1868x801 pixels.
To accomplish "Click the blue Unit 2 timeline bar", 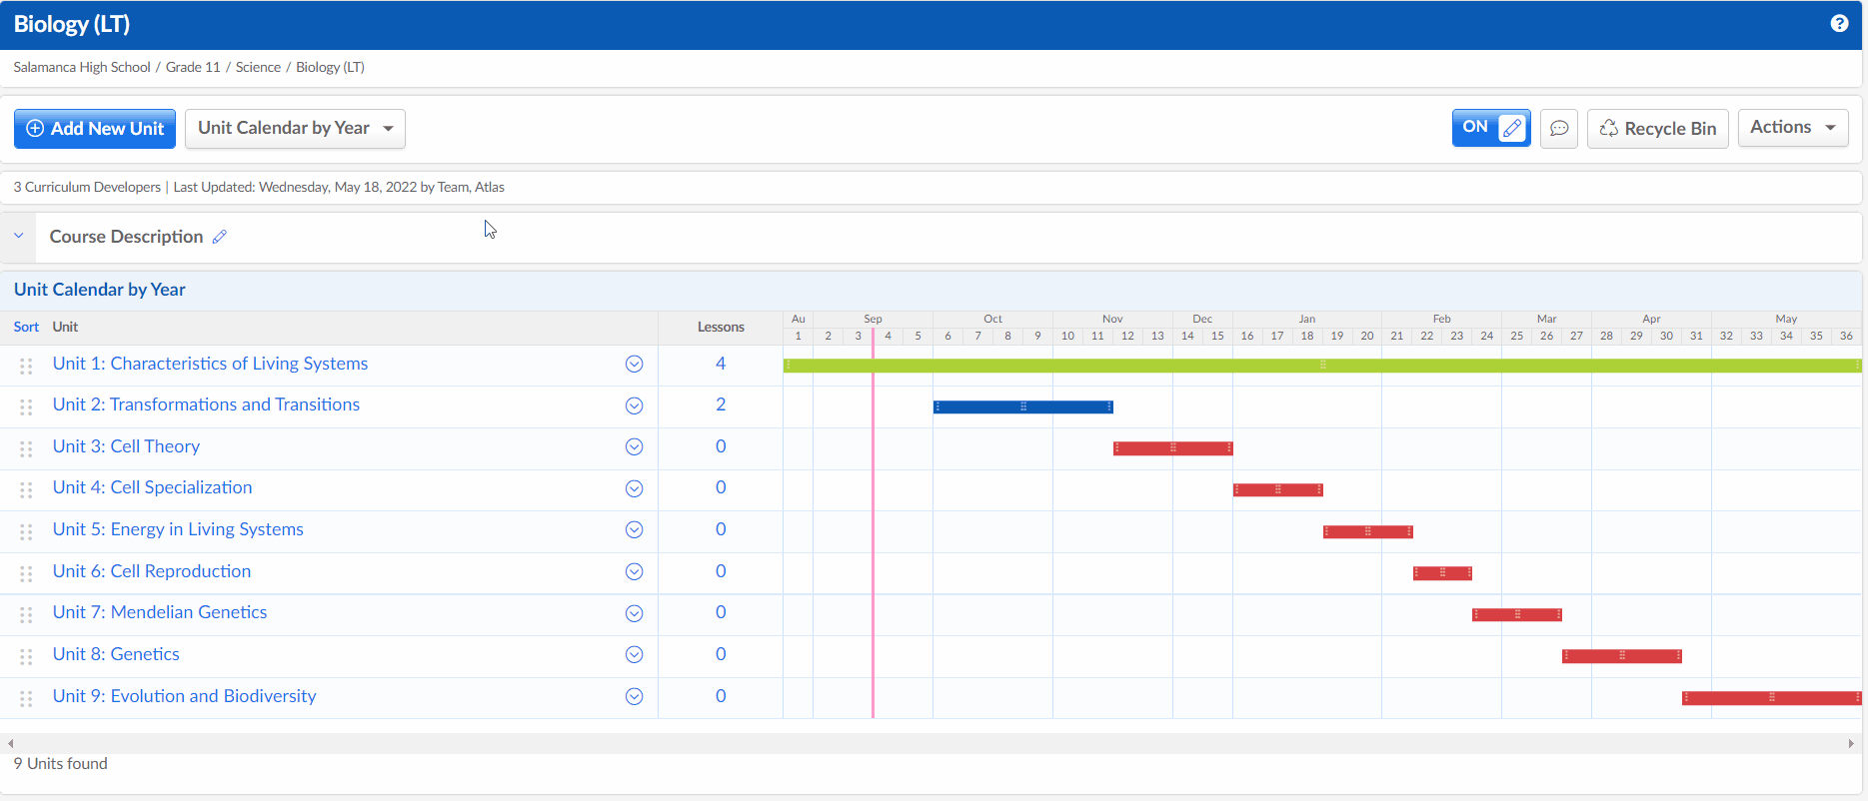I will pyautogui.click(x=1022, y=406).
